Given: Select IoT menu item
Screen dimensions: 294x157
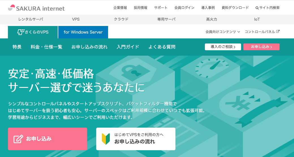Looking at the screenshot, I should point(257,19).
